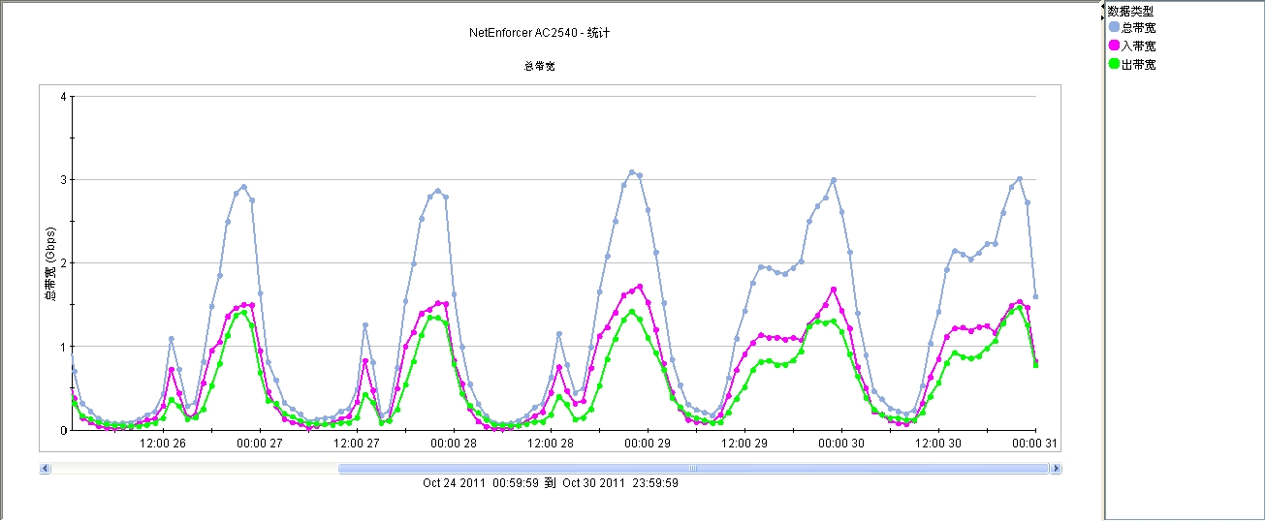Image resolution: width=1266 pixels, height=521 pixels.
Task: Click the 数据类型 legend heading
Action: (x=1130, y=11)
